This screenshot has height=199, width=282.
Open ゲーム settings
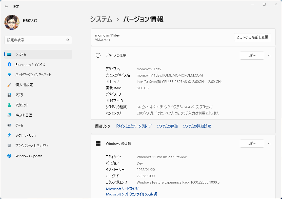(38, 125)
